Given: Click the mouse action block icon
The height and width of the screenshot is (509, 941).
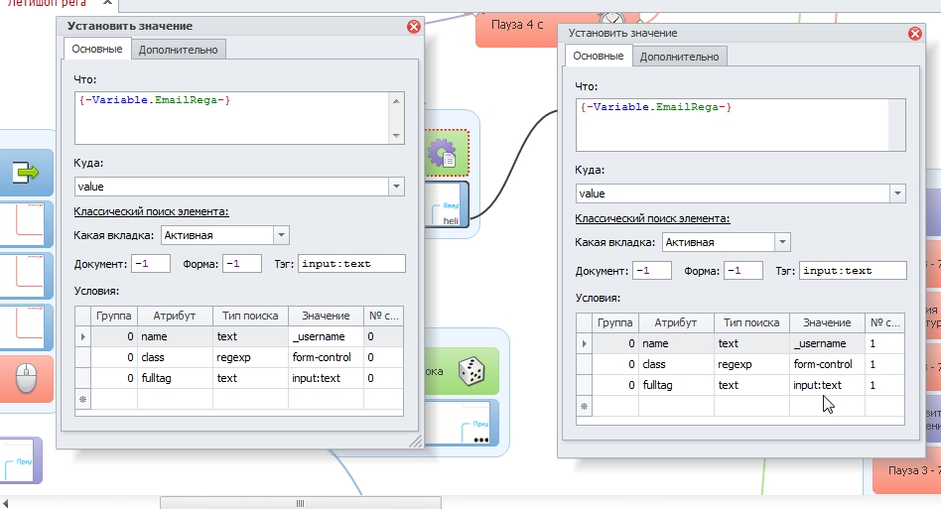Looking at the screenshot, I should (26, 380).
